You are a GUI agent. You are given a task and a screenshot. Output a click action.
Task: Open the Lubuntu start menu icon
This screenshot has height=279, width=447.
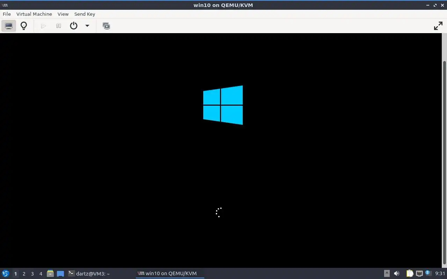click(x=6, y=273)
